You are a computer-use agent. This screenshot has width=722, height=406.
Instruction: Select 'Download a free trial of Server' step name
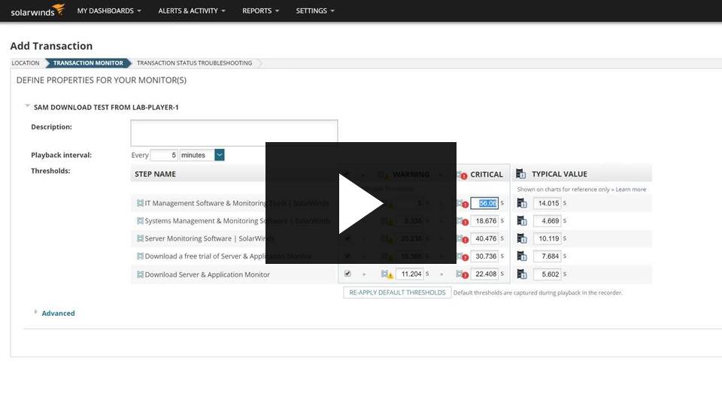[x=229, y=256]
